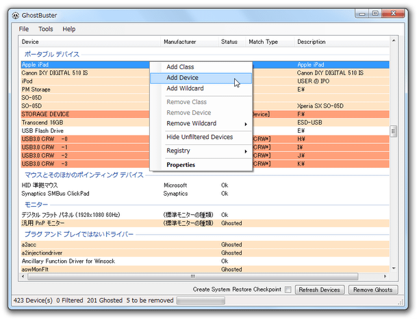Image resolution: width=419 pixels, height=321 pixels.
Task: Click the Remove Ghosts button
Action: click(373, 290)
